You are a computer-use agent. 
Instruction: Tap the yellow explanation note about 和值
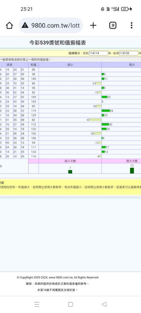click(70, 187)
